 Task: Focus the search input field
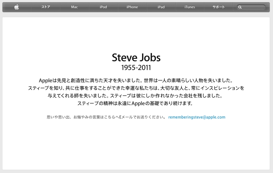point(251,7)
